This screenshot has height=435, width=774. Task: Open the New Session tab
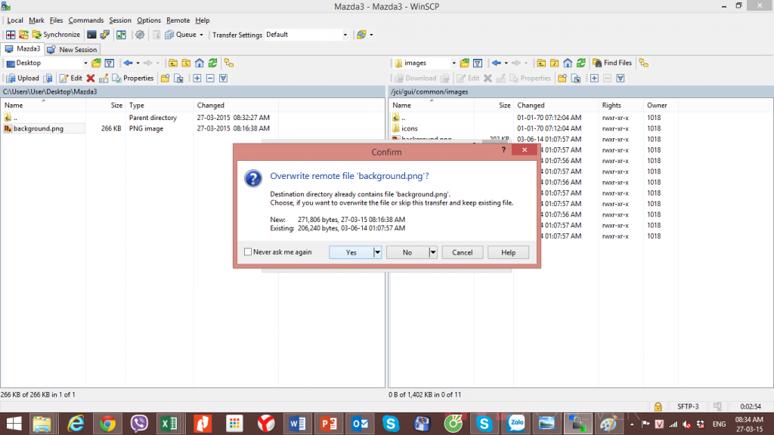(x=73, y=49)
